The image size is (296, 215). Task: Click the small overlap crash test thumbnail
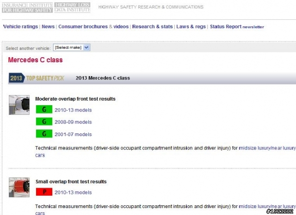(19, 187)
